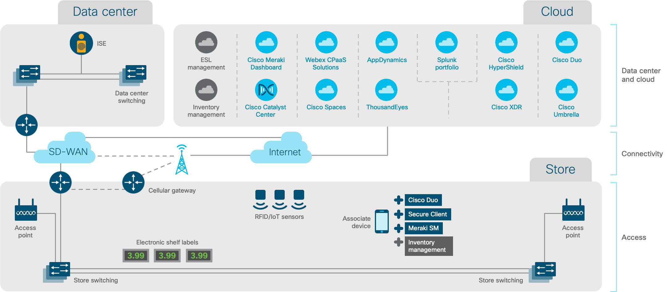Viewport: 667px width, 292px height.
Task: Select the Cloud header tab
Action: 557,12
